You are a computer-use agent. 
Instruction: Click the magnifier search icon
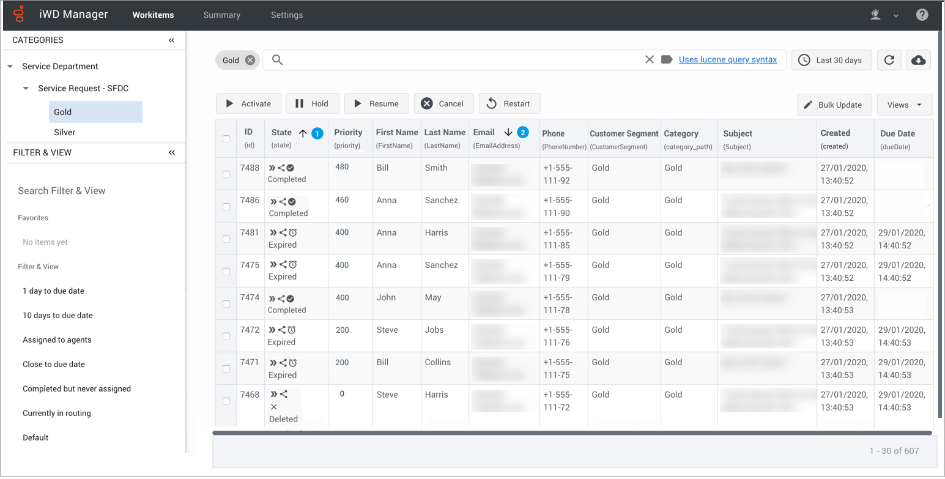[277, 59]
